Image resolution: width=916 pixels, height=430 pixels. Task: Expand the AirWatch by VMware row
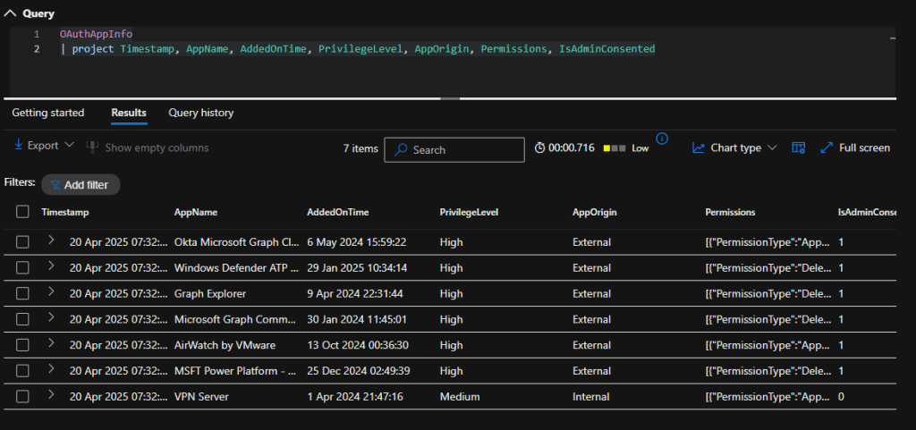[52, 344]
